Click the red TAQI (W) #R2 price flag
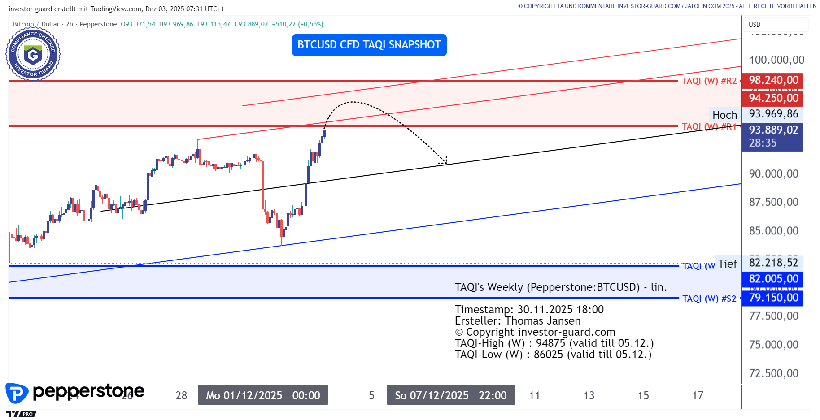Image resolution: width=820 pixels, height=420 pixels. click(772, 81)
